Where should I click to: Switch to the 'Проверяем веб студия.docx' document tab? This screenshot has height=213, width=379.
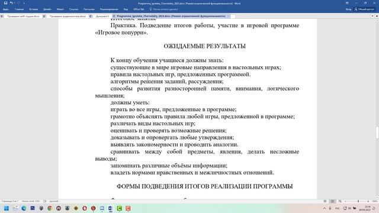(22, 16)
